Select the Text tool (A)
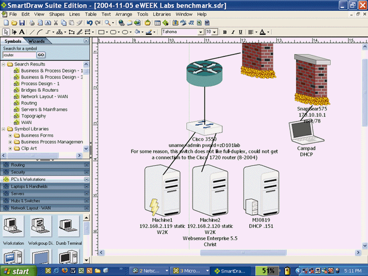The height and width of the screenshot is (276, 368). (x=22, y=32)
